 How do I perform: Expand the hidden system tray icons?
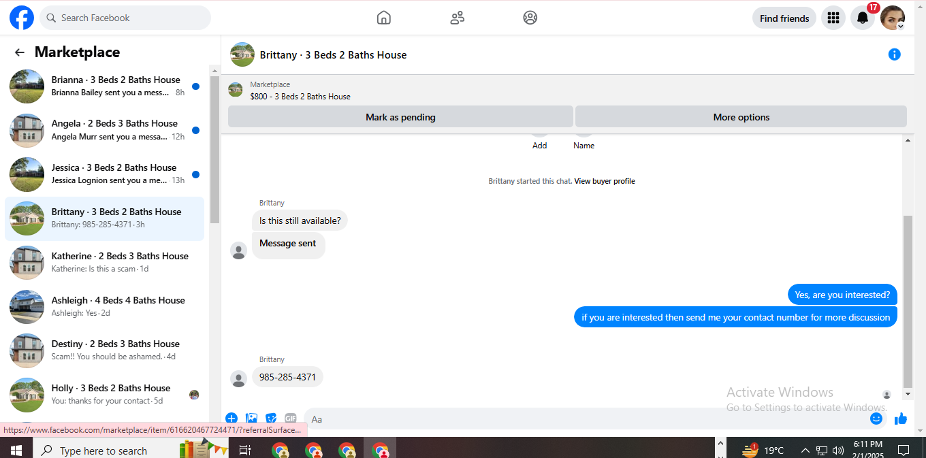coord(805,450)
